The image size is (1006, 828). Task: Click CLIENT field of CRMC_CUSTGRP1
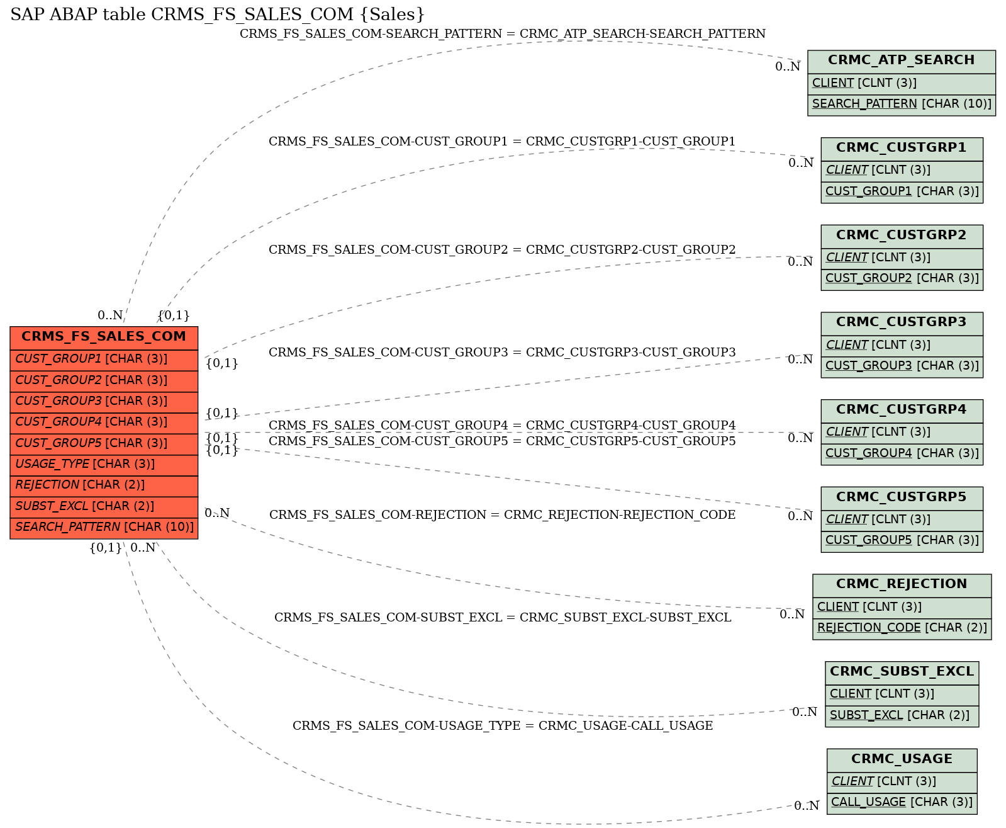pos(902,171)
